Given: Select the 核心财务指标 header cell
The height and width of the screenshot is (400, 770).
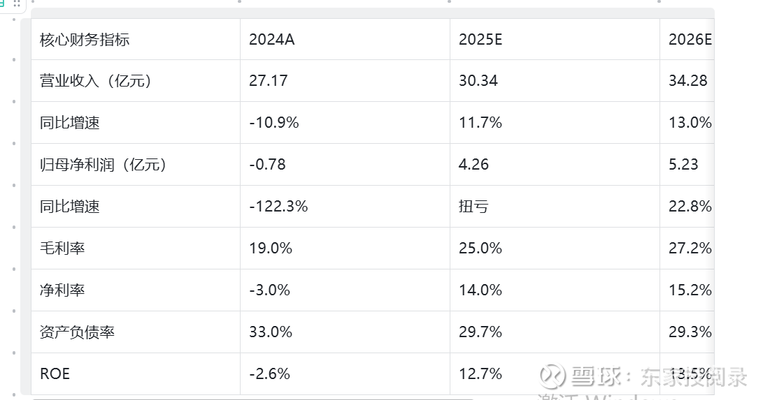Looking at the screenshot, I should click(135, 39).
